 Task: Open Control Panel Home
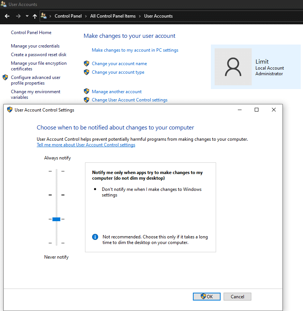click(31, 33)
